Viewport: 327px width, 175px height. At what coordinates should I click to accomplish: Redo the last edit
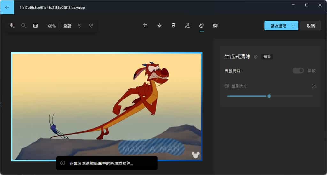[91, 26]
